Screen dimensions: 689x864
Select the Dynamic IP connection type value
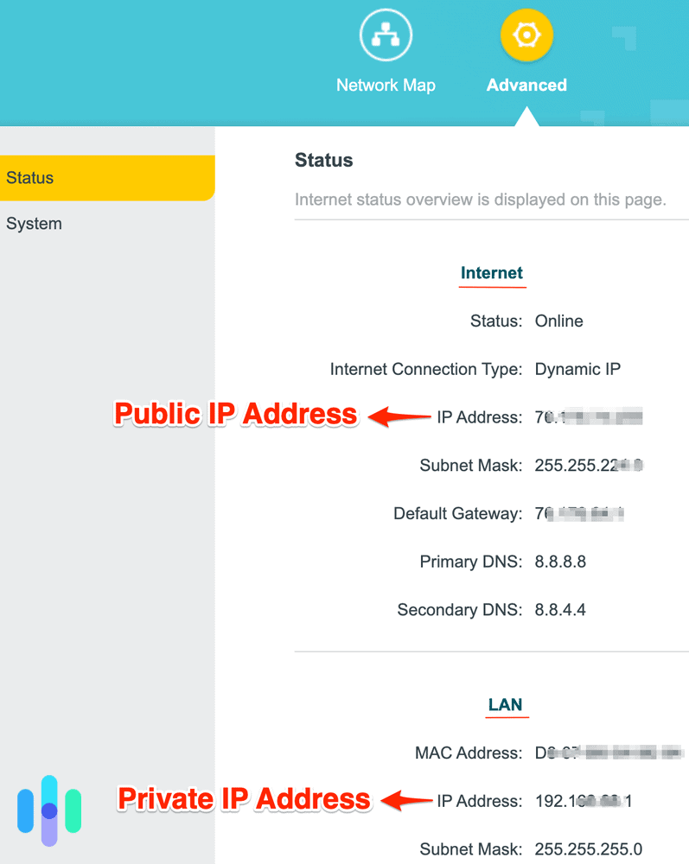[x=577, y=369]
